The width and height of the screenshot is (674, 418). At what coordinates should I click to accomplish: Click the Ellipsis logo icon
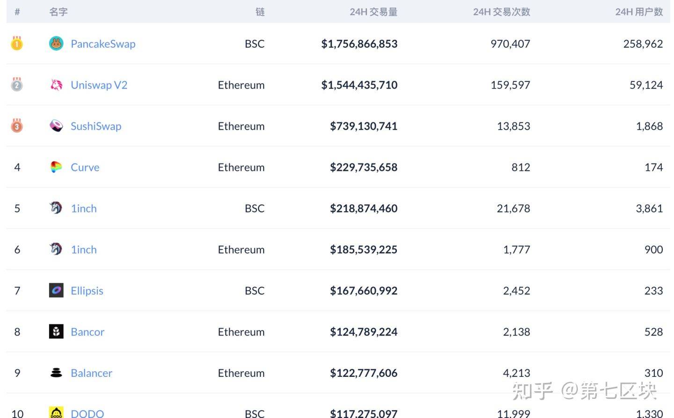(56, 291)
